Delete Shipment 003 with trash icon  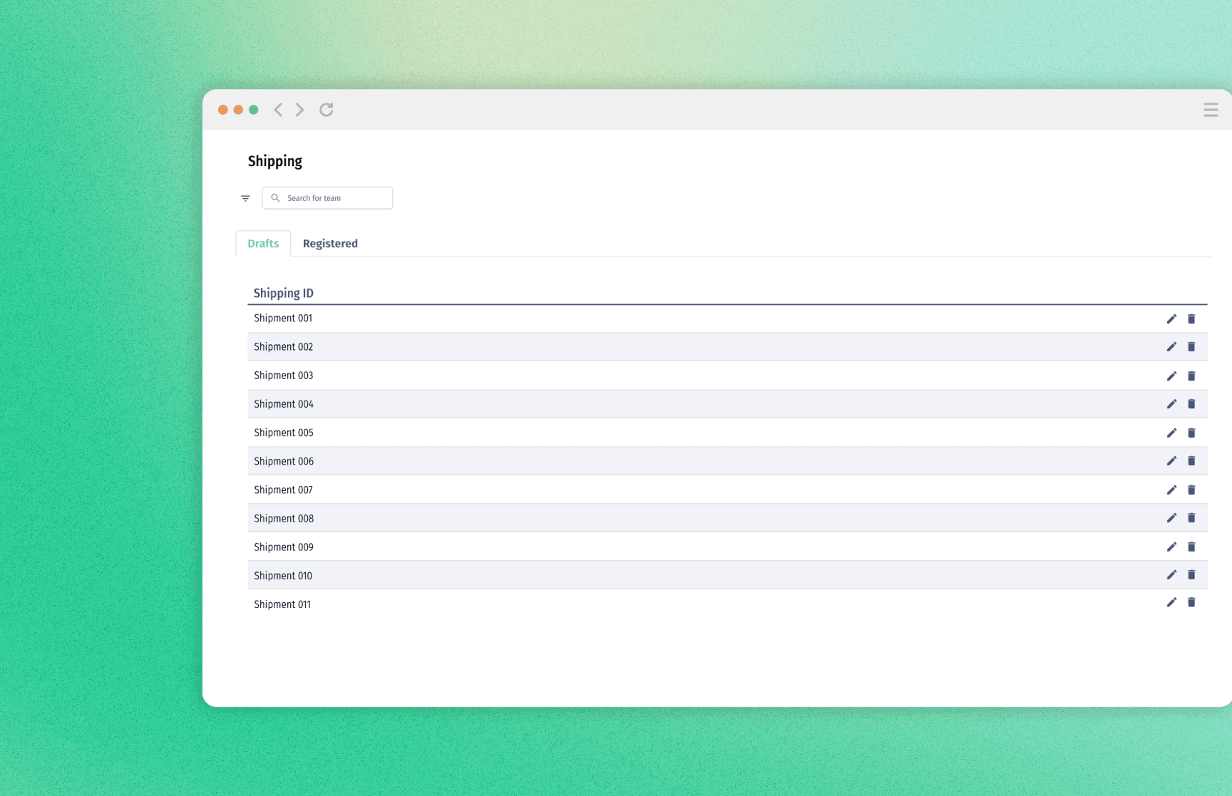point(1191,376)
